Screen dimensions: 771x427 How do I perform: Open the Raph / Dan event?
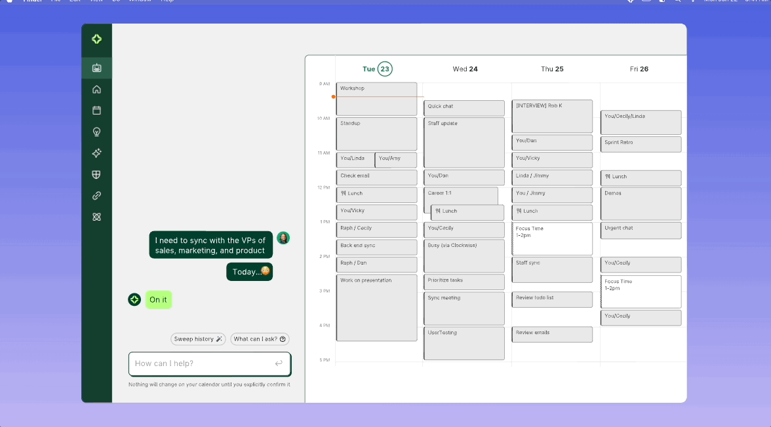[376, 265]
